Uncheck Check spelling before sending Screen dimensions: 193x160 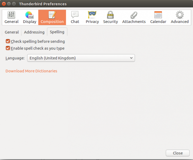coord(8,41)
